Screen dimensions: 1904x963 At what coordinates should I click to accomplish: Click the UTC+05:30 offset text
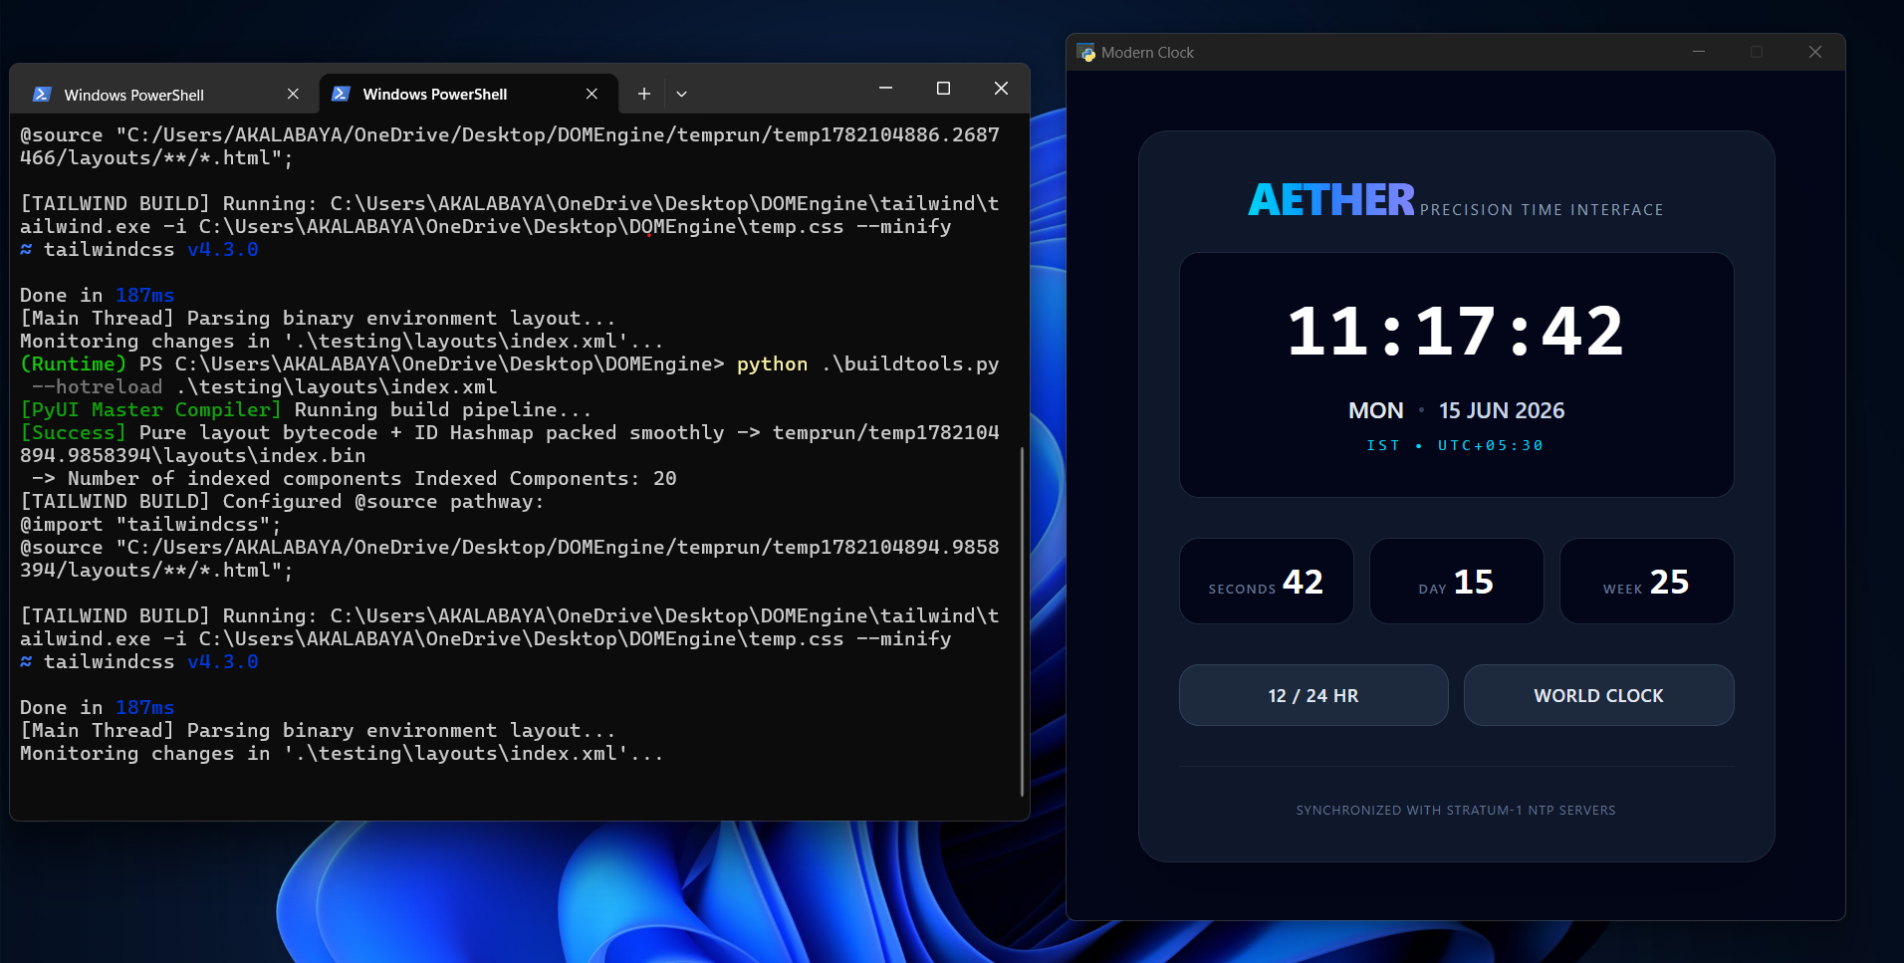pos(1491,445)
